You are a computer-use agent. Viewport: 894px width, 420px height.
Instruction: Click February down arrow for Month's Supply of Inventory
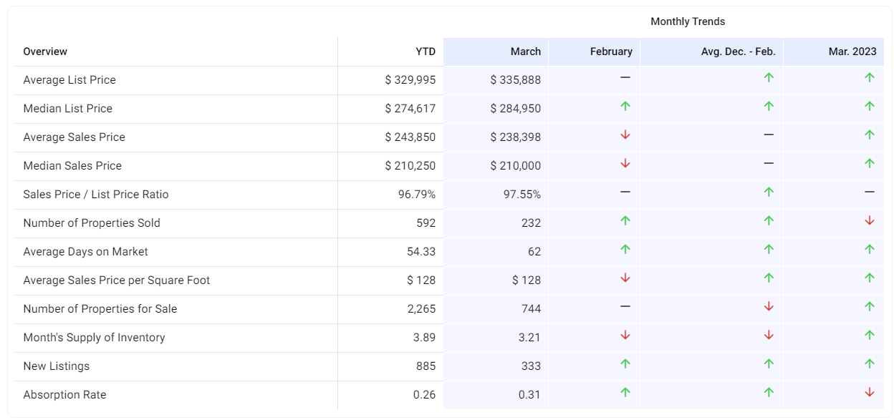point(625,335)
